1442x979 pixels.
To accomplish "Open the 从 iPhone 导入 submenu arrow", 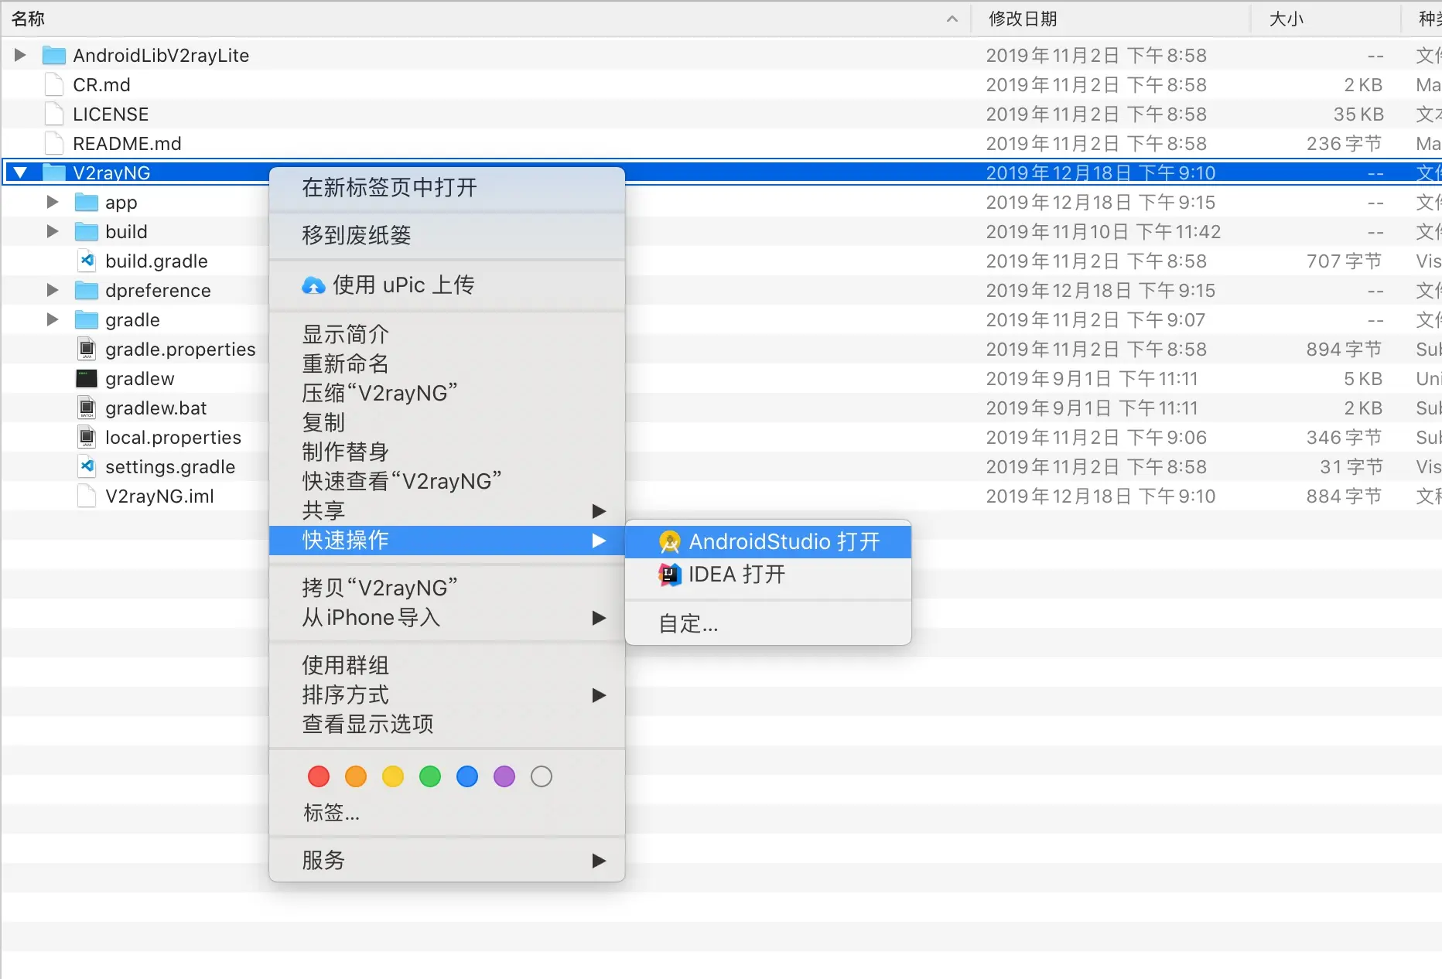I will pyautogui.click(x=599, y=618).
